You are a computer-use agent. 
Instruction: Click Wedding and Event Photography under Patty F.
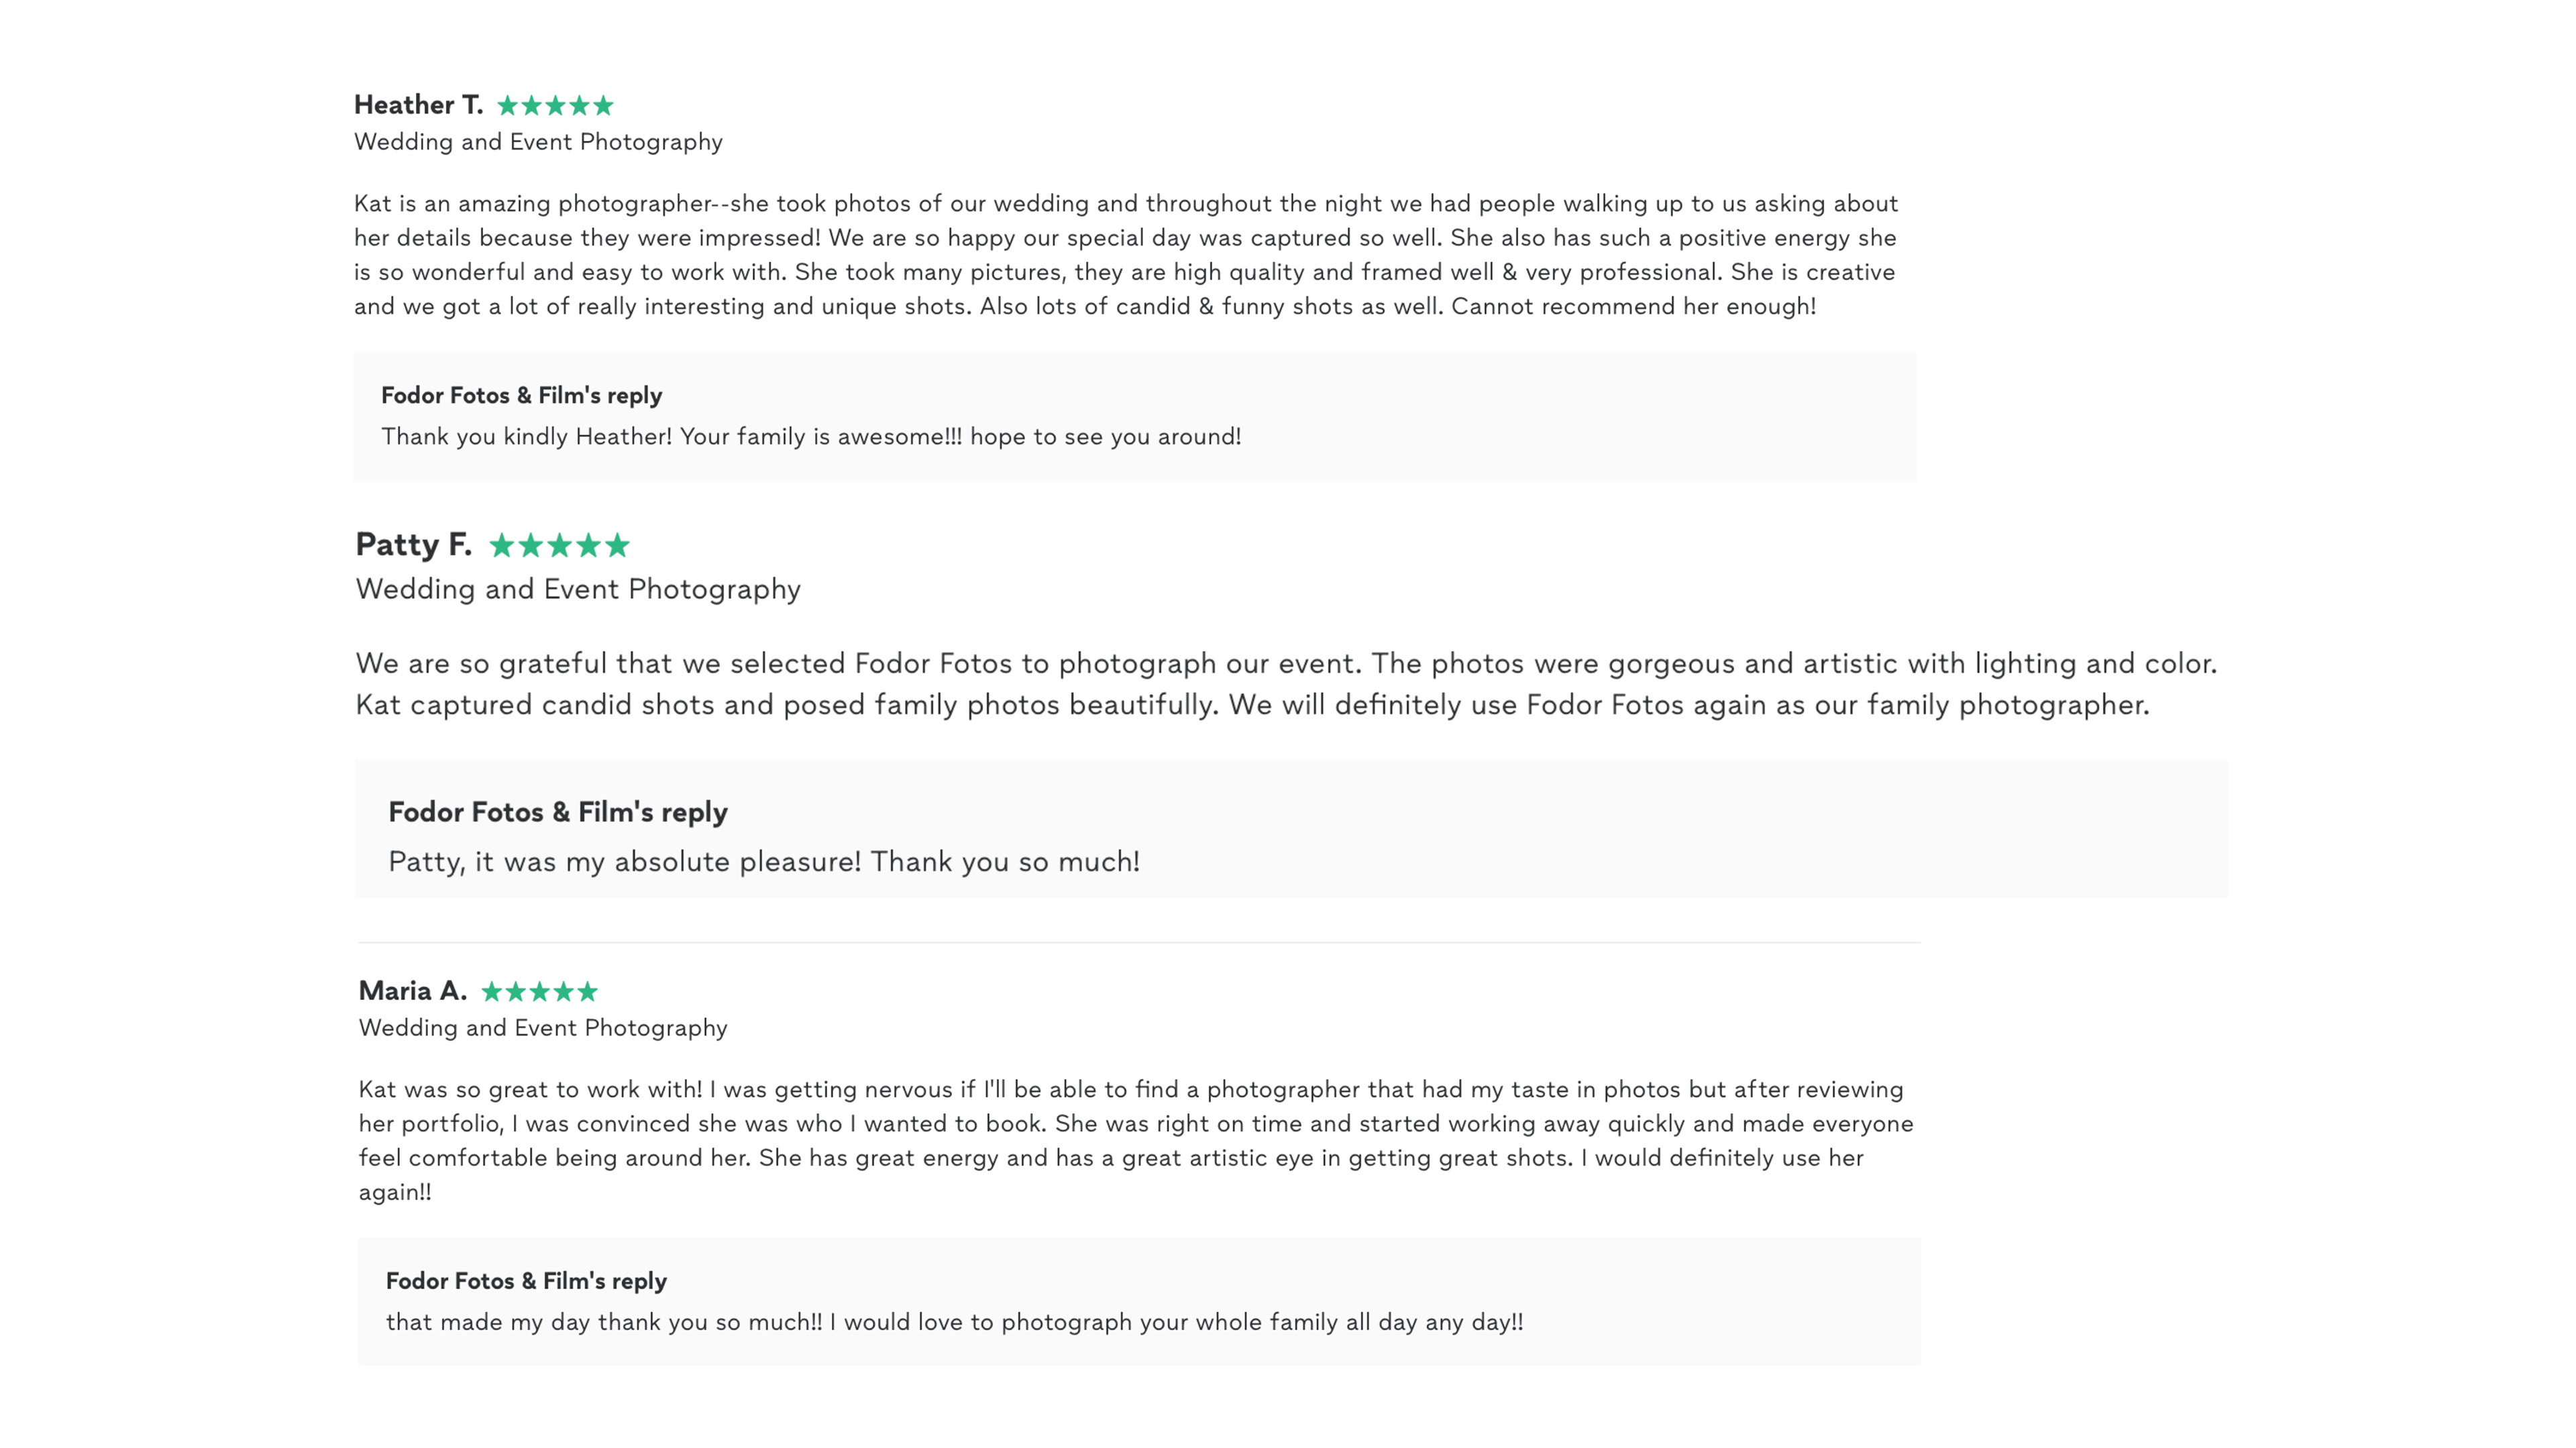578,589
